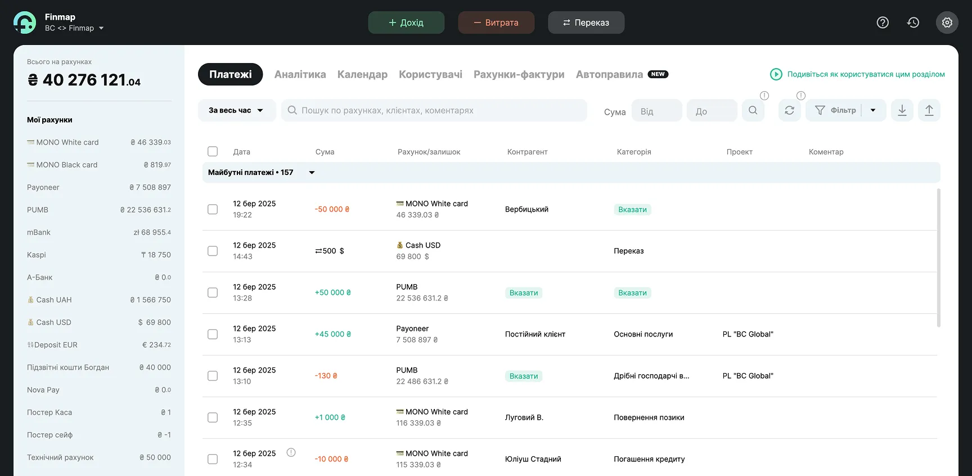
Task: Expand the filter options arrow
Action: [873, 110]
